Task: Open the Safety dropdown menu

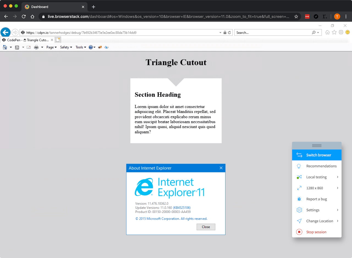Action: pyautogui.click(x=66, y=47)
